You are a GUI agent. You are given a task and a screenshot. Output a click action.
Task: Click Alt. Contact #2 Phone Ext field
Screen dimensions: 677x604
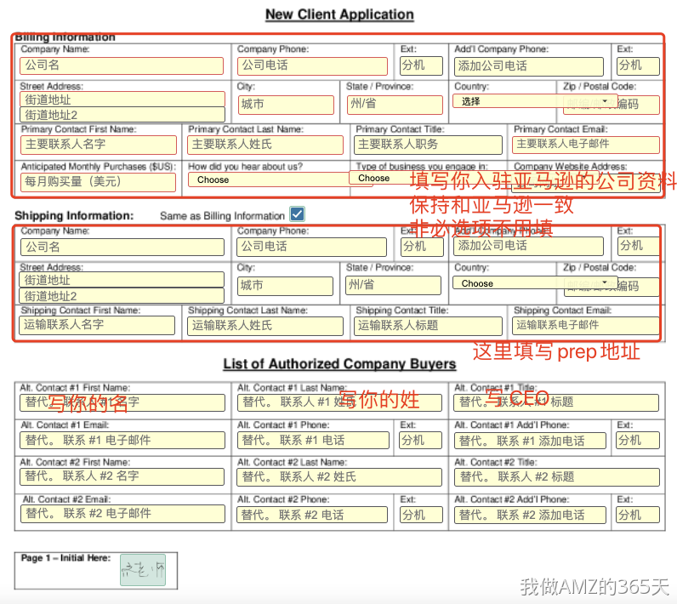tap(421, 515)
